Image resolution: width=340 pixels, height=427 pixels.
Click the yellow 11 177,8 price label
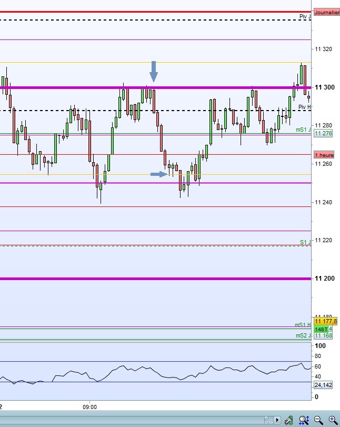326,321
